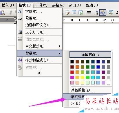Pick the turquoise swatch in fourth row
This screenshot has height=113, width=119.
(93, 77)
